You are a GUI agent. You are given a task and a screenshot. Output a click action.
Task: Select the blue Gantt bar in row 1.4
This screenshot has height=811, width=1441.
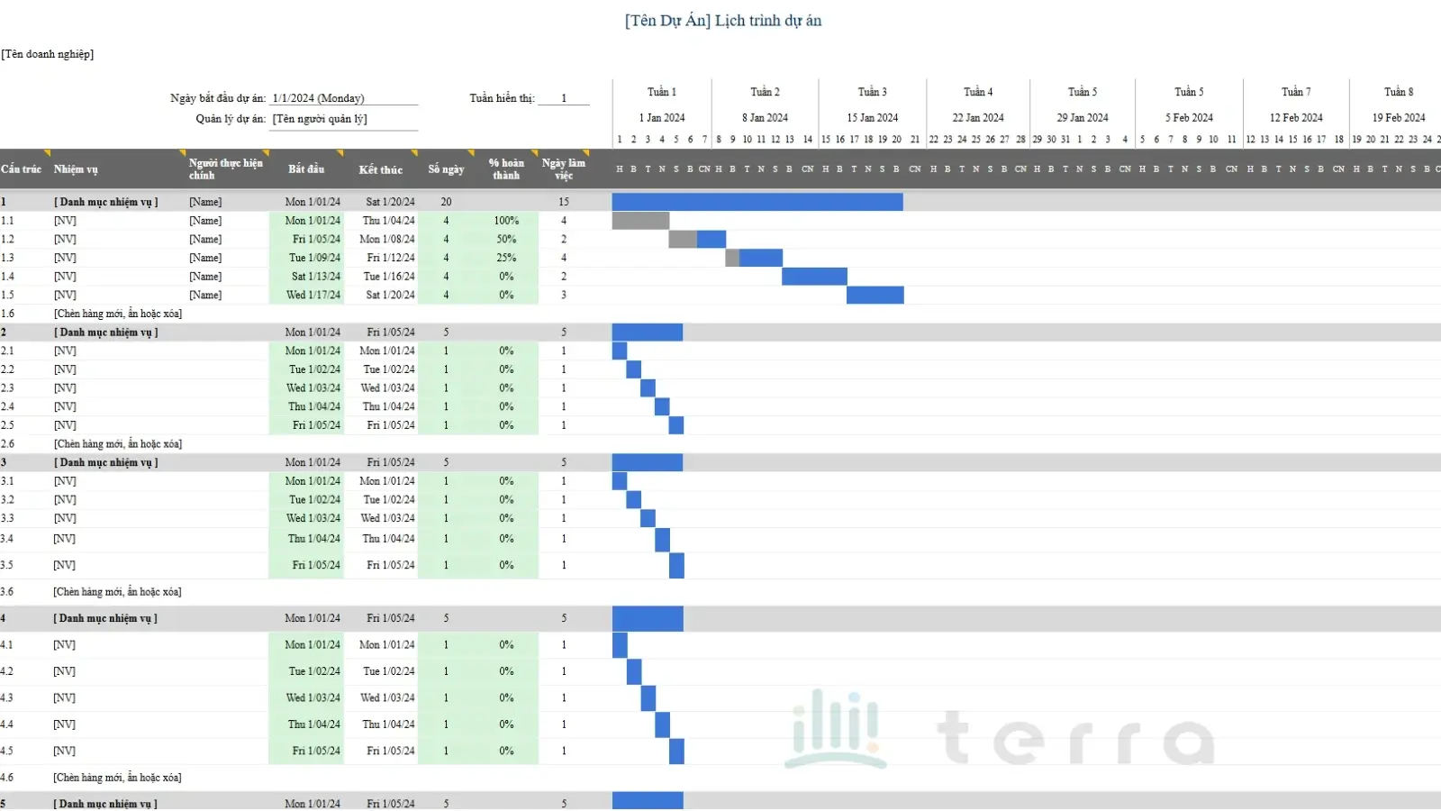[x=814, y=277]
